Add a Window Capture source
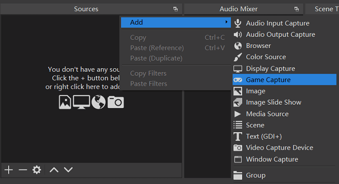The width and height of the screenshot is (339, 184). click(x=284, y=159)
